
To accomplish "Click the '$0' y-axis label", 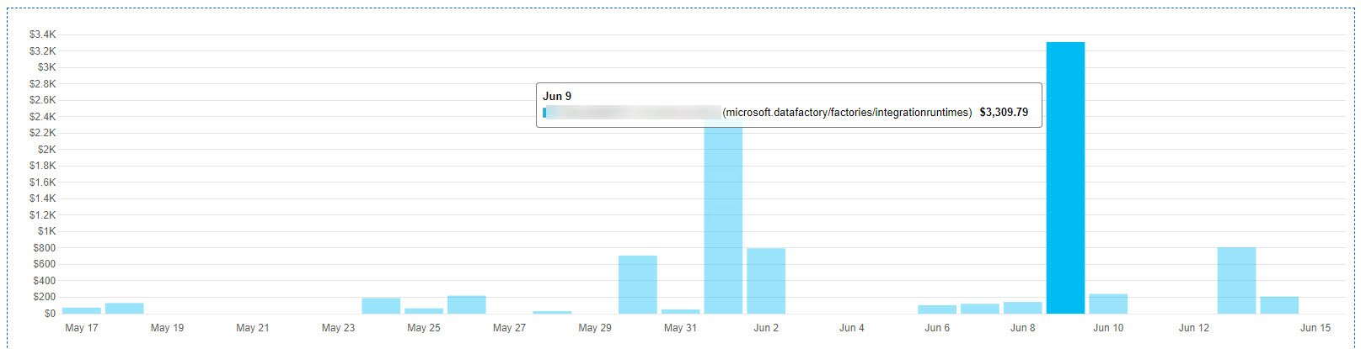I will tap(50, 314).
